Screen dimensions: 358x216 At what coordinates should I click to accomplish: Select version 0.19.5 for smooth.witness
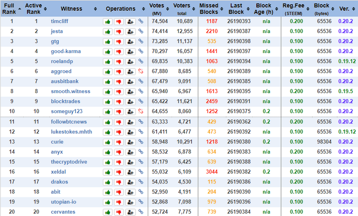click(345, 91)
